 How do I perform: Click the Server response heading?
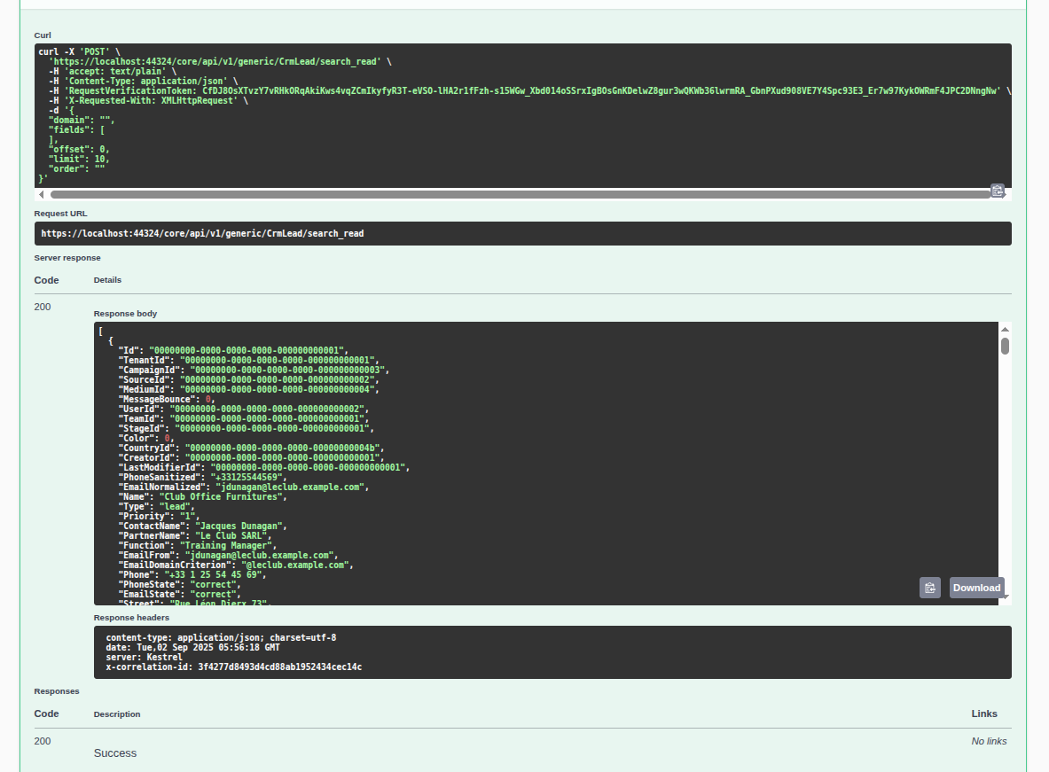pyautogui.click(x=67, y=258)
